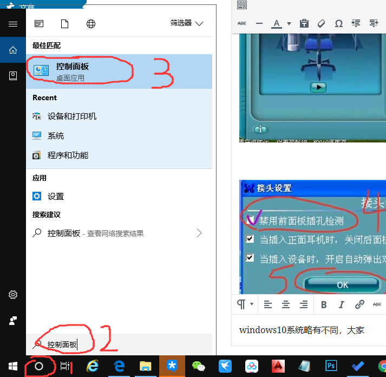Open the notebook icon in the sidebar
This screenshot has width=386, height=377.
point(13,76)
